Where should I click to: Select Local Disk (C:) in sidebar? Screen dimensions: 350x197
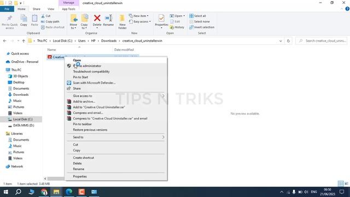tap(23, 119)
